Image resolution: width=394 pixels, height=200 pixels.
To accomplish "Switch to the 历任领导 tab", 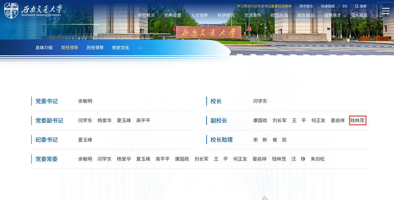I will 95,48.
